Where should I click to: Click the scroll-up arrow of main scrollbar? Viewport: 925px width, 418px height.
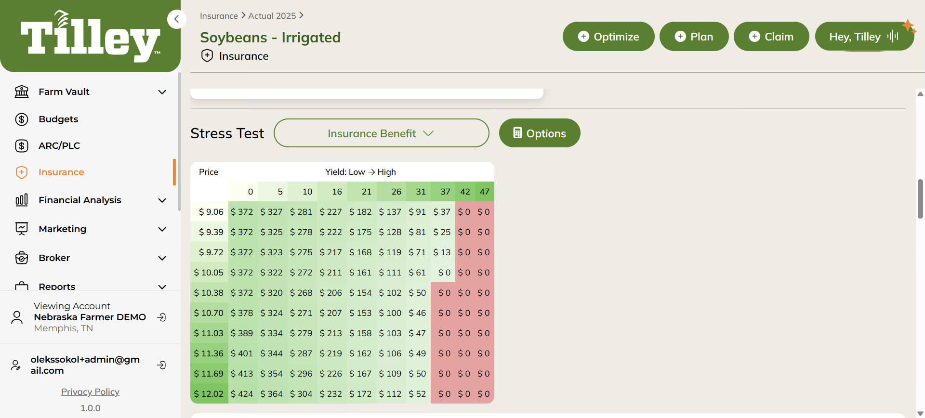pos(920,94)
